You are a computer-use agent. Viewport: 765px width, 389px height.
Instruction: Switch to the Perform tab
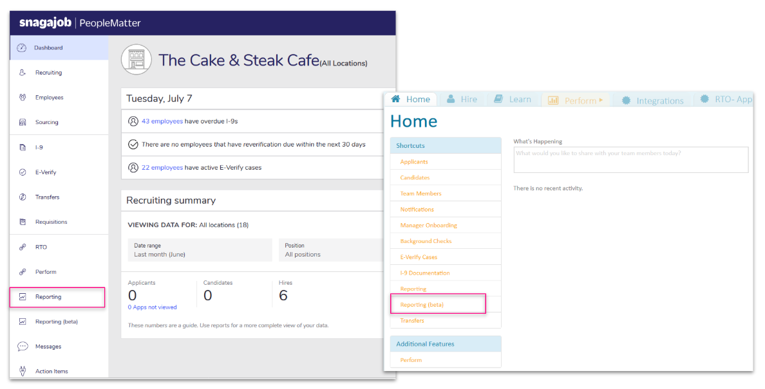coord(576,100)
